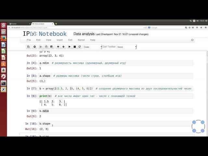Save notebook with the floppy disk icon
The width and height of the screenshot is (208, 156).
coord(28,47)
